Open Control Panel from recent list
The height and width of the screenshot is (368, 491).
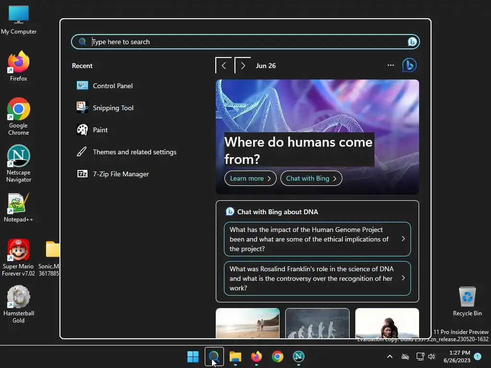tap(105, 86)
